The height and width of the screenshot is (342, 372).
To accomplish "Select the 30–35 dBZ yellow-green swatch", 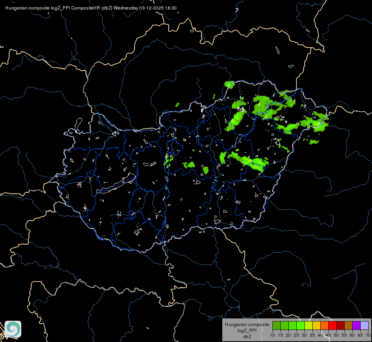I will [x=309, y=325].
